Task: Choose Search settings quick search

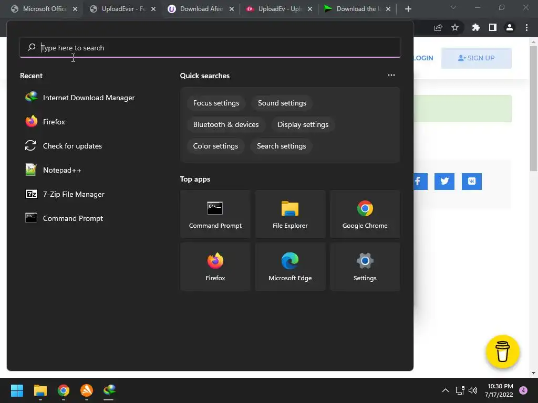Action: [x=282, y=146]
